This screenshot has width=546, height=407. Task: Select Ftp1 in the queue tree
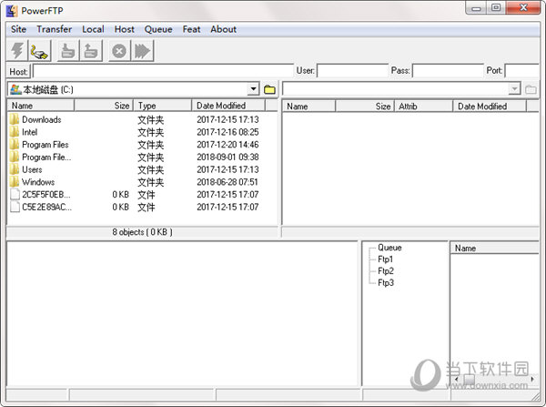coord(386,259)
